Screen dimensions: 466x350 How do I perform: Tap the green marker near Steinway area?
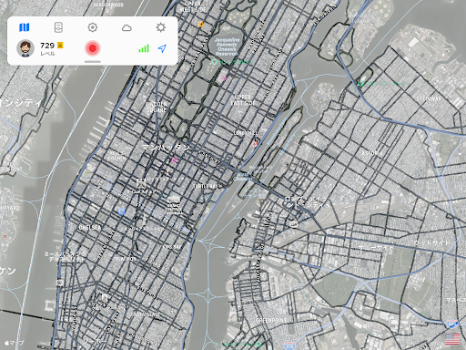point(360,83)
